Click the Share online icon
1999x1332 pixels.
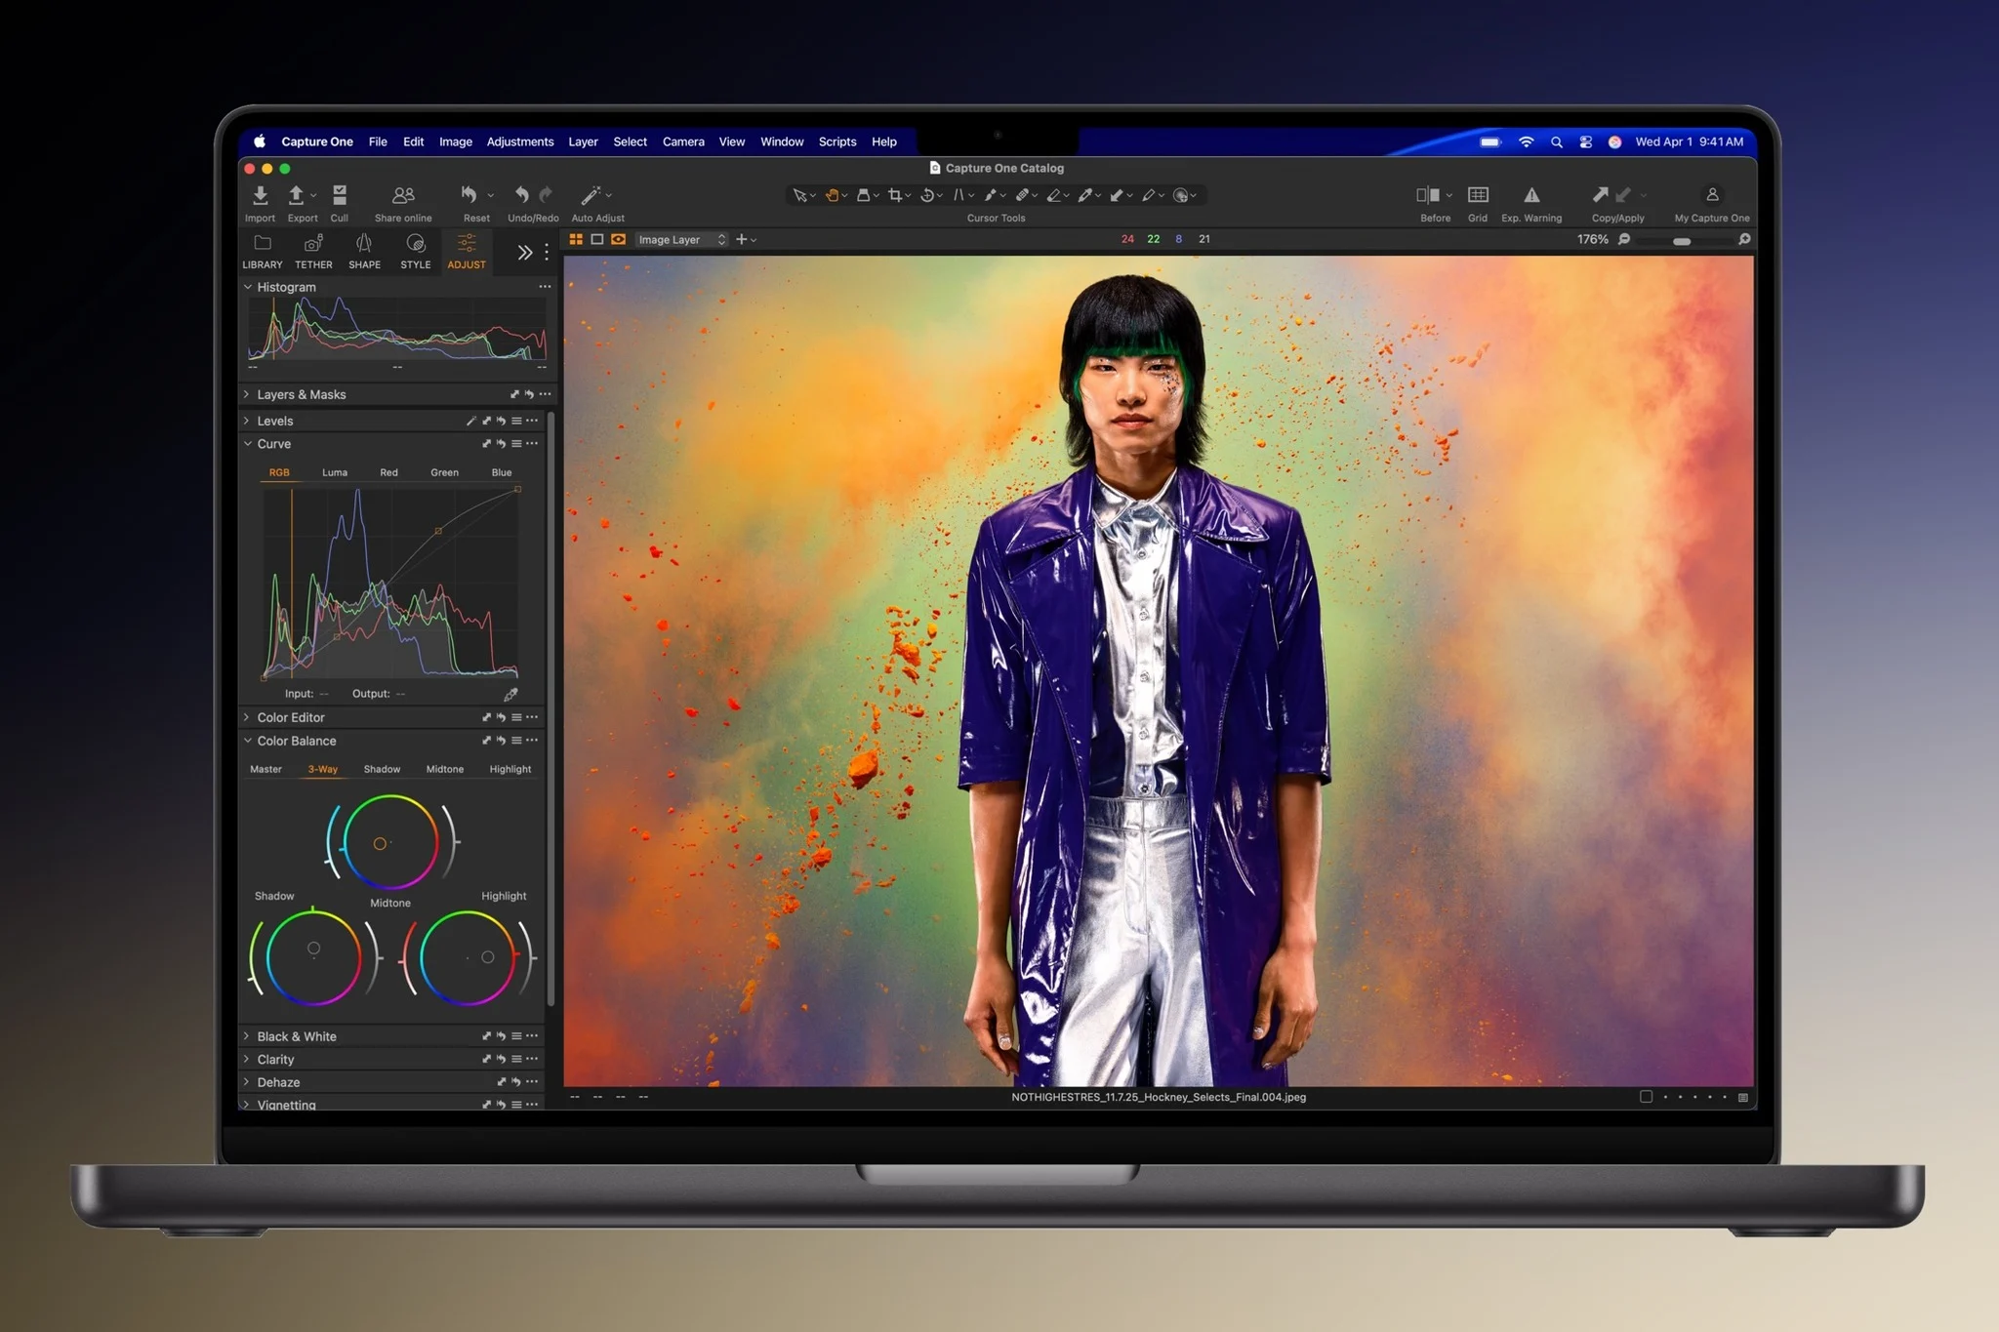[403, 195]
